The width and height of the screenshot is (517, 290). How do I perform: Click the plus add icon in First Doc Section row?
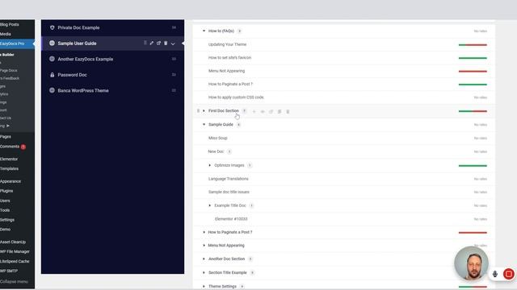(254, 111)
